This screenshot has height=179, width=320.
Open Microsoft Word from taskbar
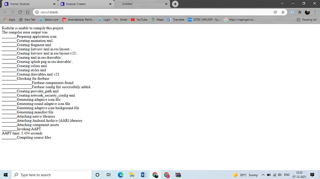pyautogui.click(x=143, y=175)
